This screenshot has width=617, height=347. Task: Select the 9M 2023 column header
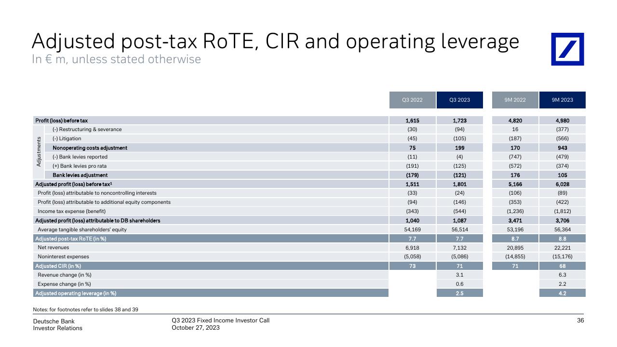click(563, 100)
